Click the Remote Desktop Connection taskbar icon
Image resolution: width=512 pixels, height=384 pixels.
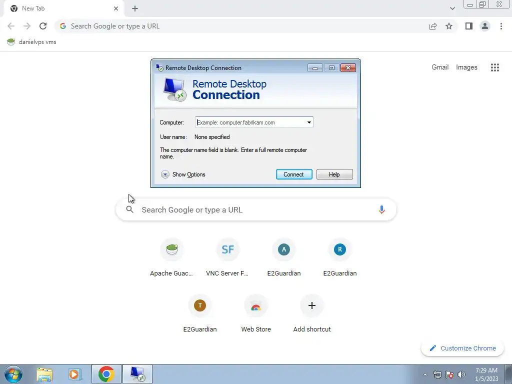(137, 374)
